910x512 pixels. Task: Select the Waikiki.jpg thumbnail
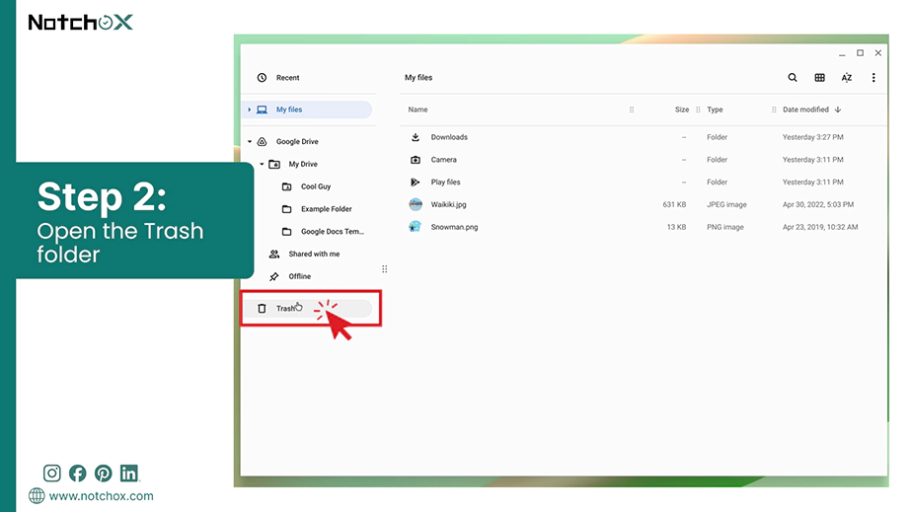tap(416, 204)
